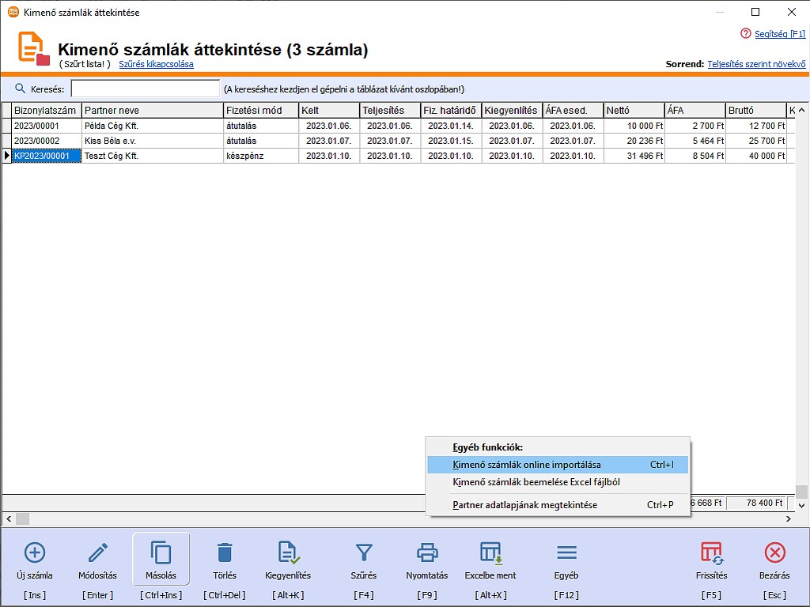Viewport: 810px width, 607px height.
Task: Click the Bezárás close icon
Action: (774, 552)
